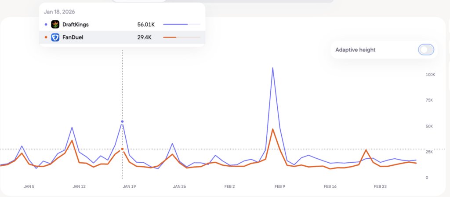Click the FanDuel 29.4K value

(x=145, y=38)
